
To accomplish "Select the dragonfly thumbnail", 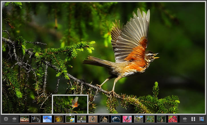I will click(x=36, y=119).
